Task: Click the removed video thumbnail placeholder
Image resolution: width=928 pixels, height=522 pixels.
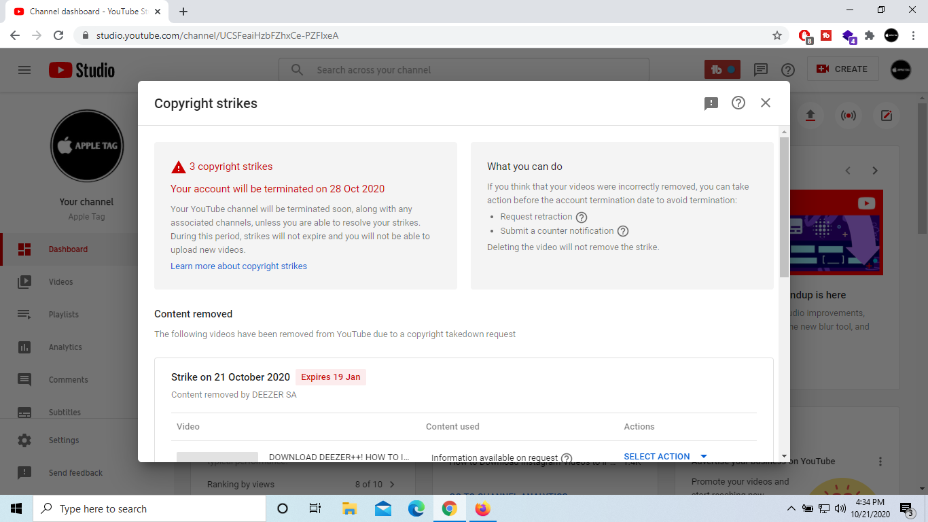Action: 217,457
